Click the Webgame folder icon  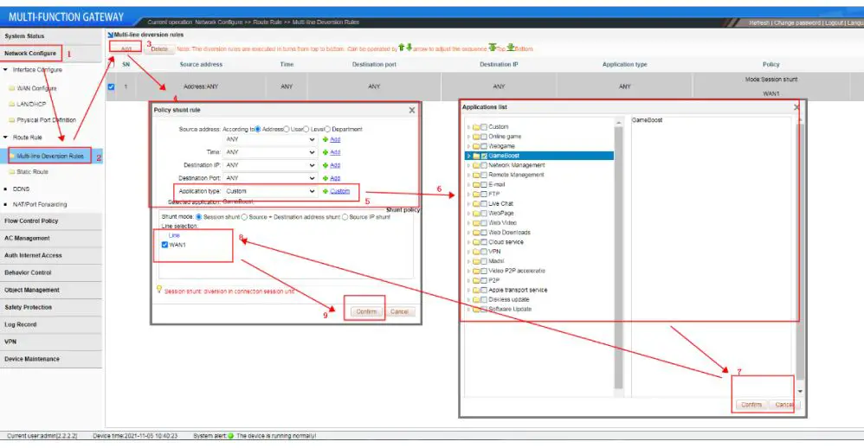point(476,146)
